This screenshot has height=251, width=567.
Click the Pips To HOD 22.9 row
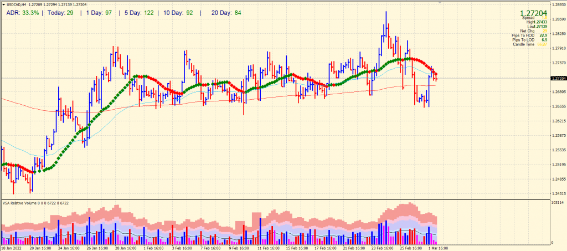[529, 35]
